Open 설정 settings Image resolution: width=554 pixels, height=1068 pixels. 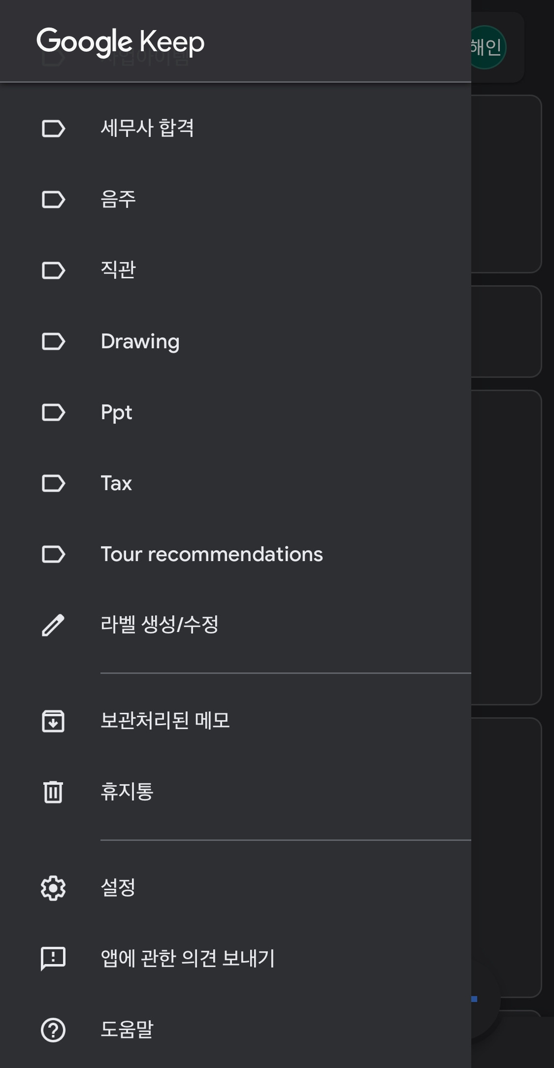coord(235,888)
